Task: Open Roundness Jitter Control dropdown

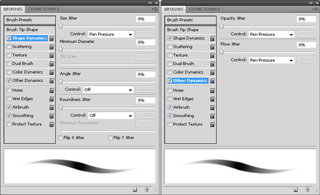Action: point(111,115)
